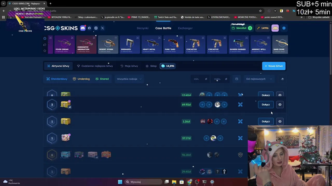
Task: Open Chrome from the Windows taskbar
Action: point(189,182)
